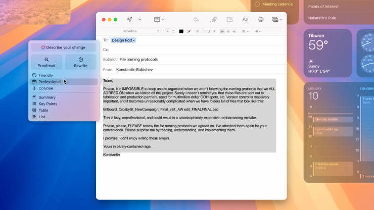Toggle underline formatting
Screen dimensions: 374x210
[208, 31]
